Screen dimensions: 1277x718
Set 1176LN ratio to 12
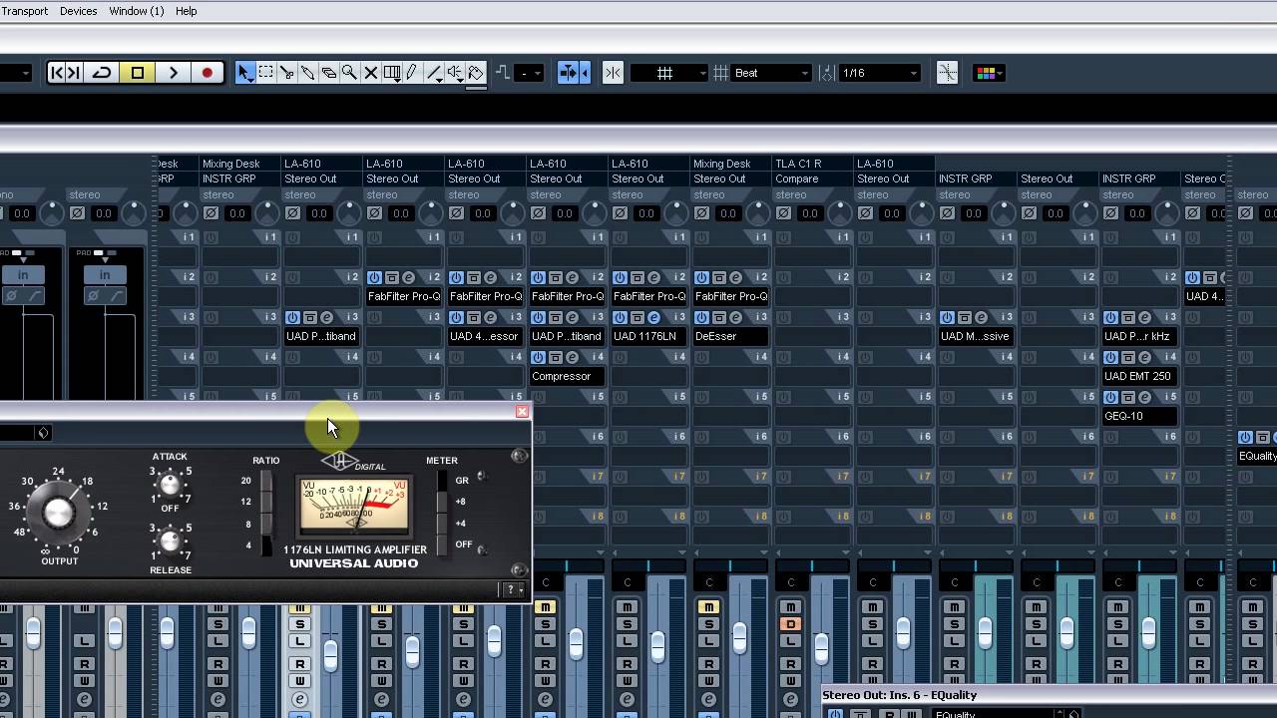point(265,503)
